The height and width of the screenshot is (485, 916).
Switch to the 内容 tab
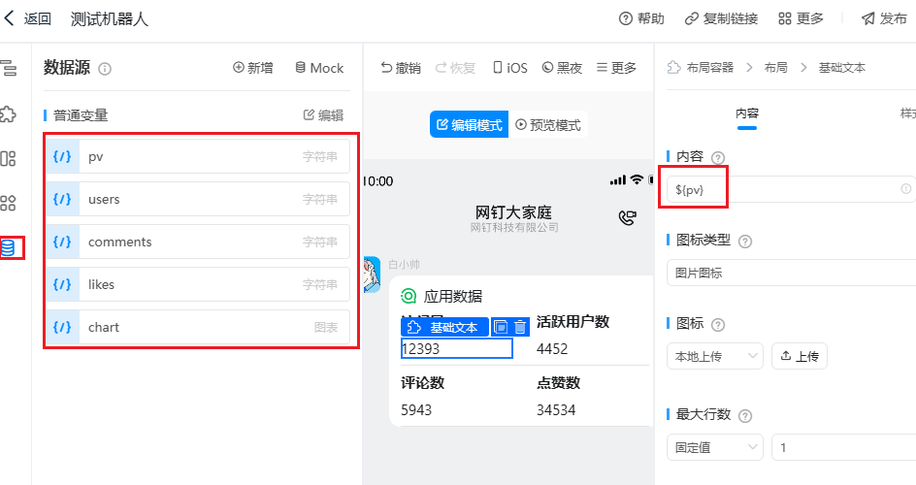746,113
